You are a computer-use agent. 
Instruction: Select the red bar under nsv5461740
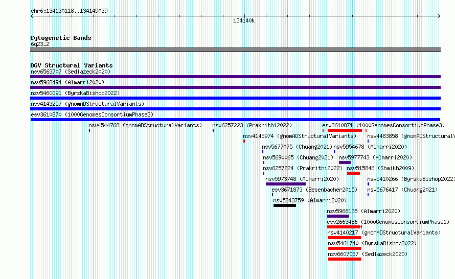tap(345, 248)
